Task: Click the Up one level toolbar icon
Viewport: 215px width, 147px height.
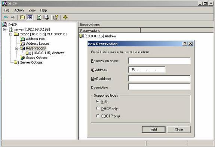Action: click(22, 17)
